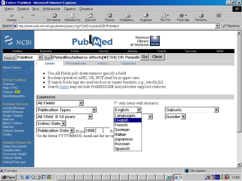Open the Journal Browser sidebar link

coord(14,108)
